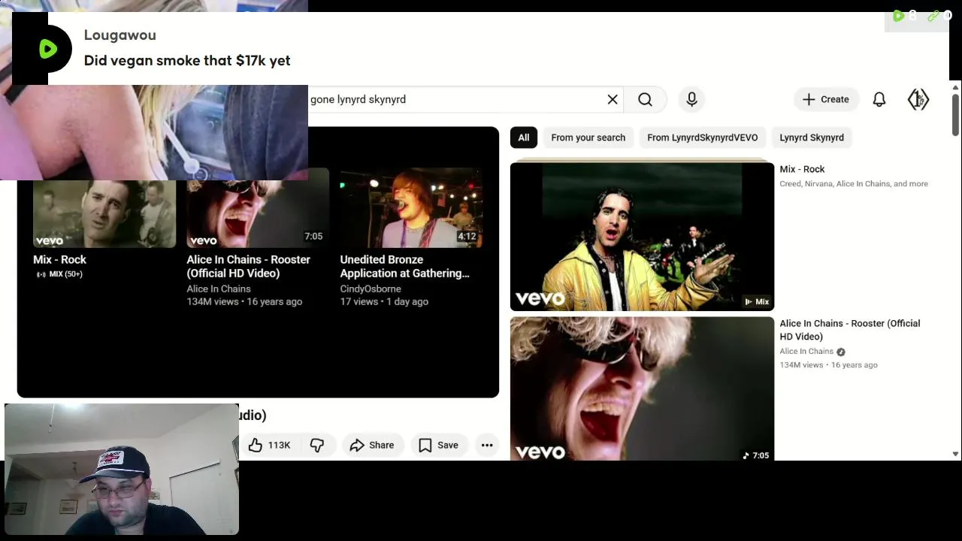Click scrollbar down arrow
Image resolution: width=962 pixels, height=541 pixels.
point(955,454)
